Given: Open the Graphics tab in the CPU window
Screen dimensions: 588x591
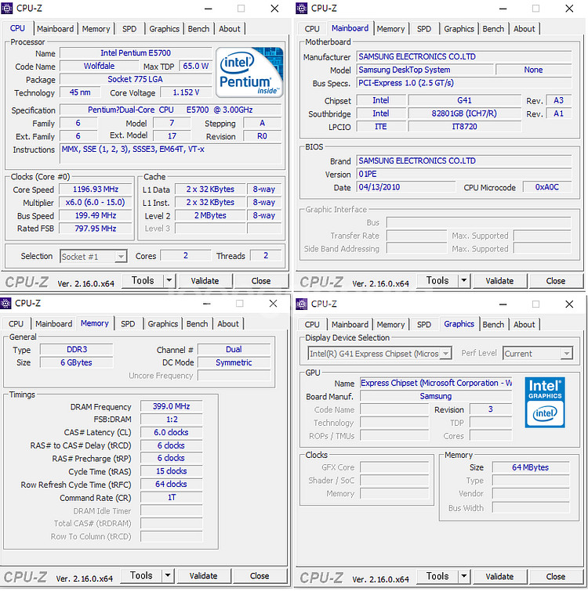Looking at the screenshot, I should (164, 29).
